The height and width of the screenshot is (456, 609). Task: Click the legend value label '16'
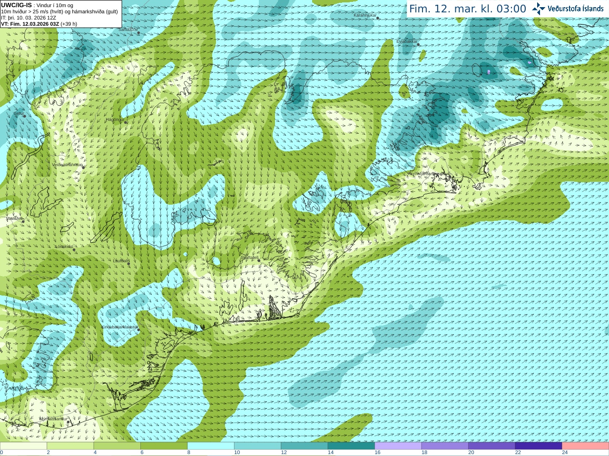pyautogui.click(x=377, y=453)
